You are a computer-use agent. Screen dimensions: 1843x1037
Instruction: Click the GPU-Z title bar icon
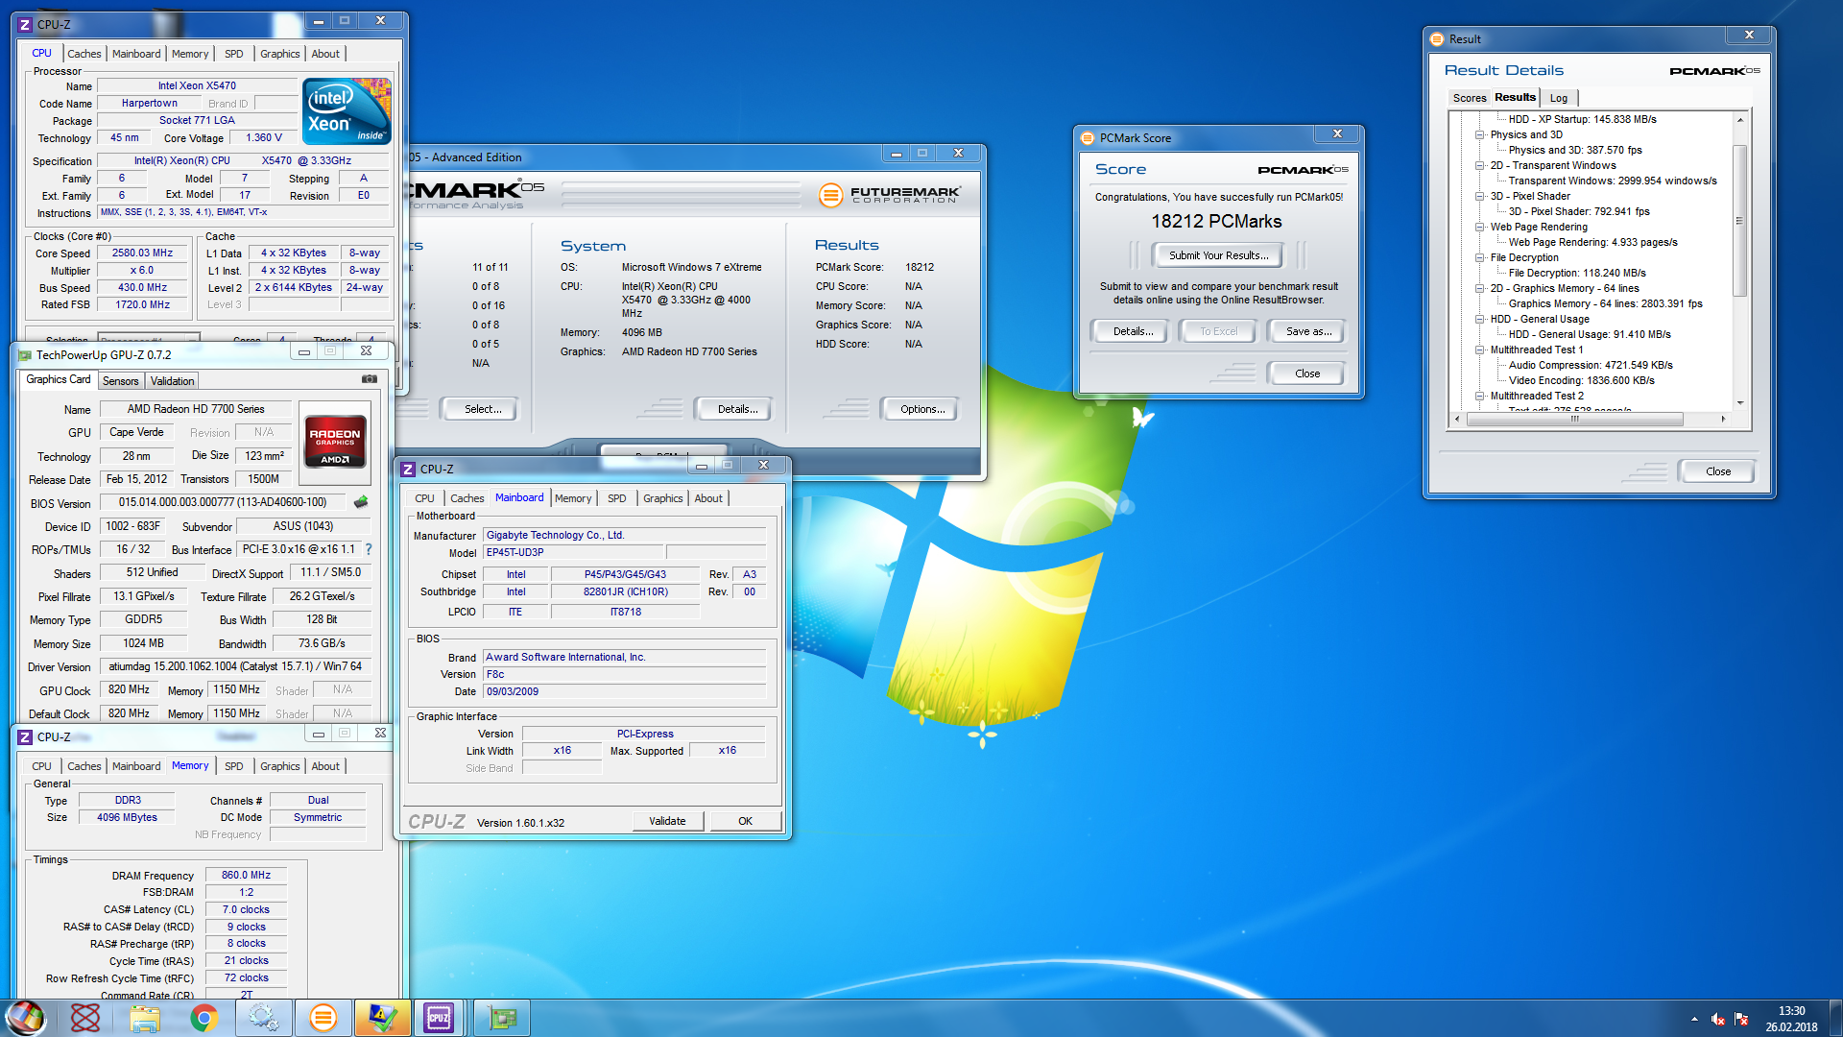(25, 355)
